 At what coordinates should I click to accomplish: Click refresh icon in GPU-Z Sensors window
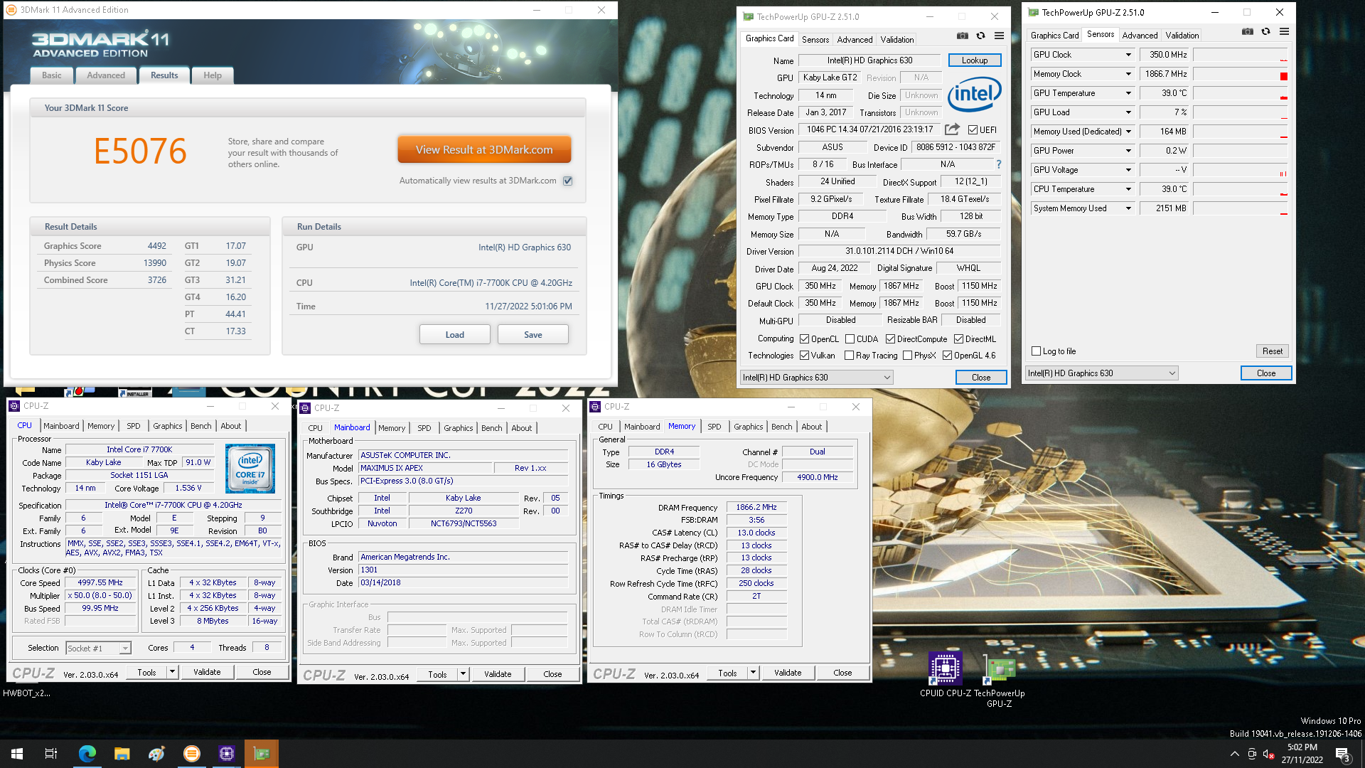[x=1265, y=32]
